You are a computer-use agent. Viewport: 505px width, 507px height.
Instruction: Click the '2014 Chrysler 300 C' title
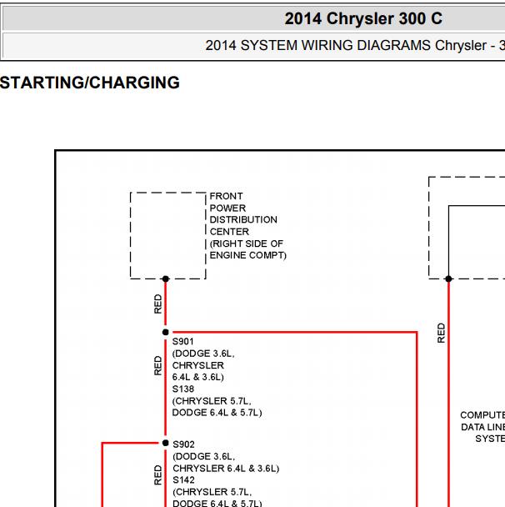coord(363,18)
